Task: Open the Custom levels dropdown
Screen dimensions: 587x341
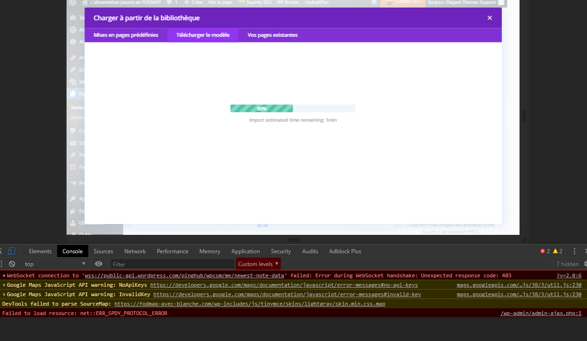Action: 258,264
